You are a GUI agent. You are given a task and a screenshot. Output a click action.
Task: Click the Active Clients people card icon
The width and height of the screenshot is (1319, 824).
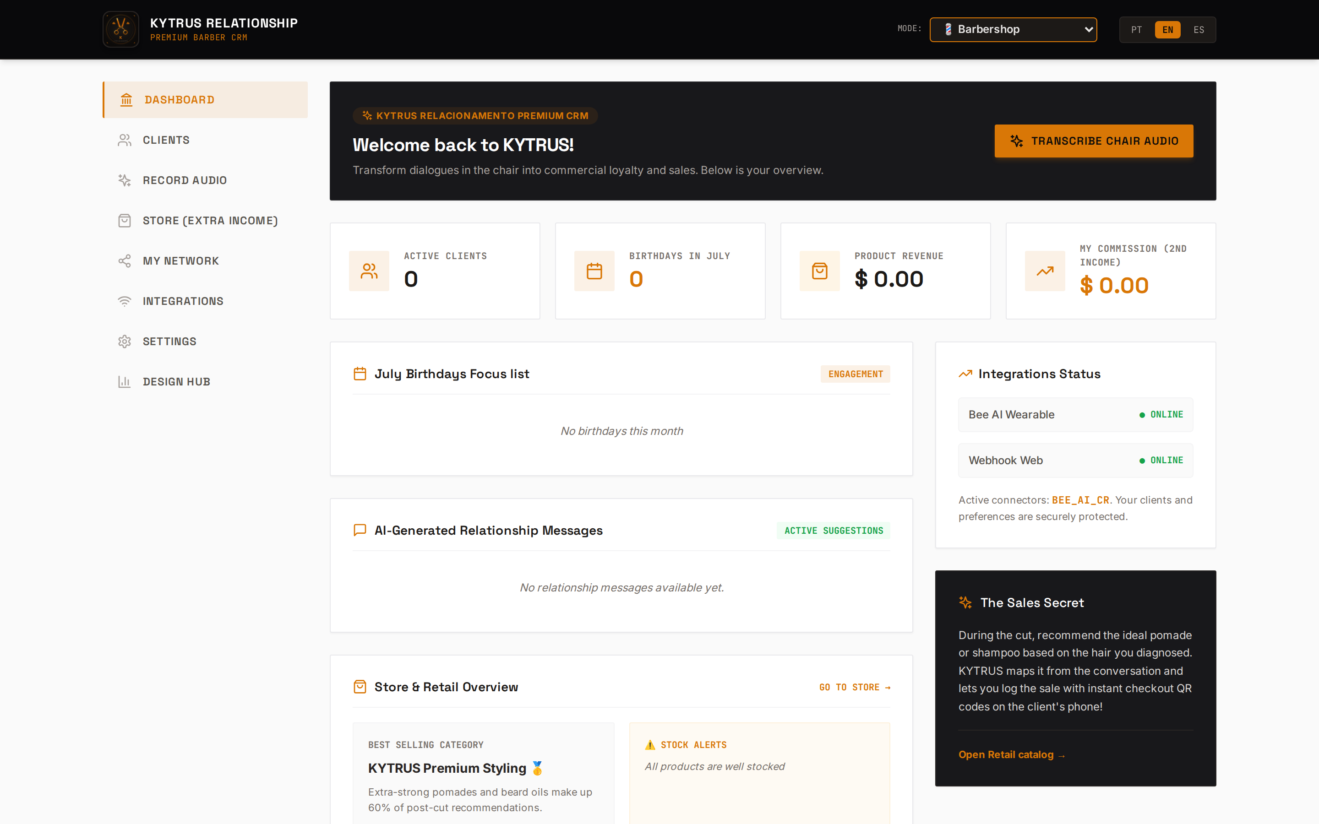[x=369, y=271]
